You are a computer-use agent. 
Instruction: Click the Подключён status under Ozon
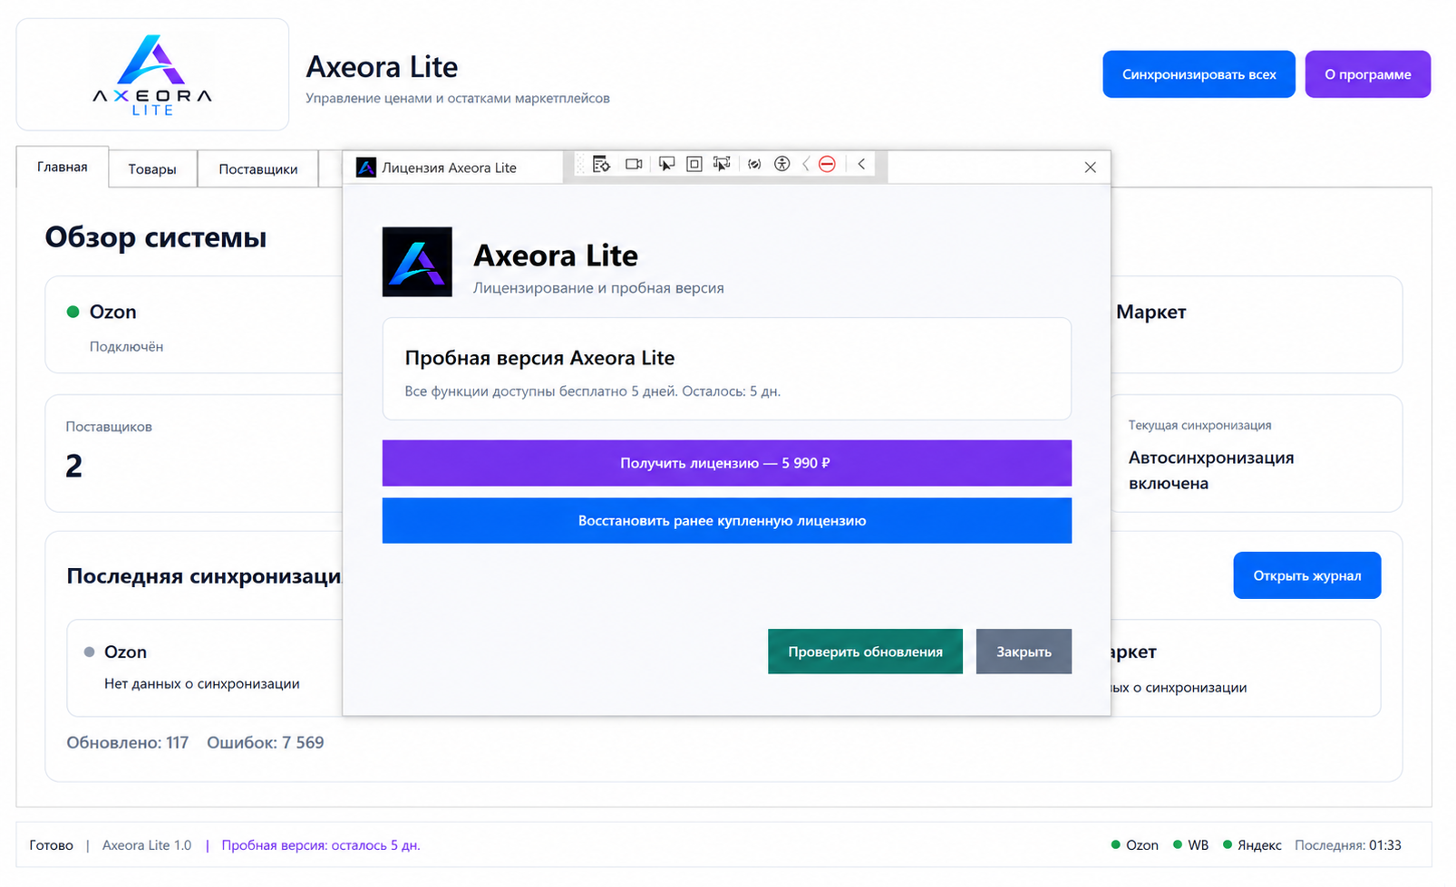point(126,347)
